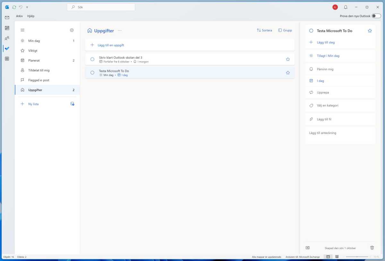Toggle Prova den nya Outlook switch
Screen dimensions: 385x261
tap(376, 16)
